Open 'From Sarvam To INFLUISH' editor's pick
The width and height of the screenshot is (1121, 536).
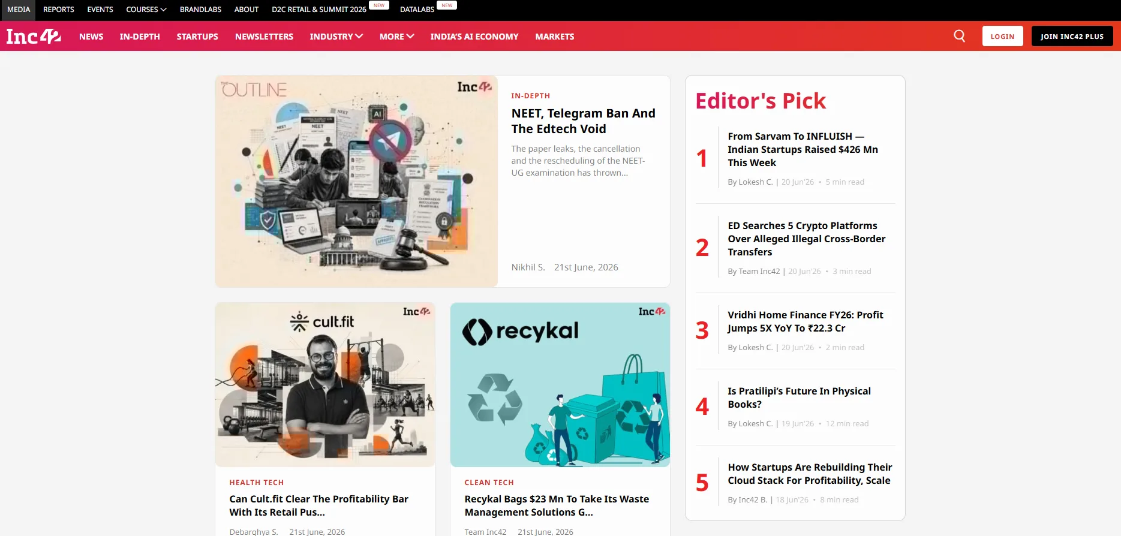803,149
